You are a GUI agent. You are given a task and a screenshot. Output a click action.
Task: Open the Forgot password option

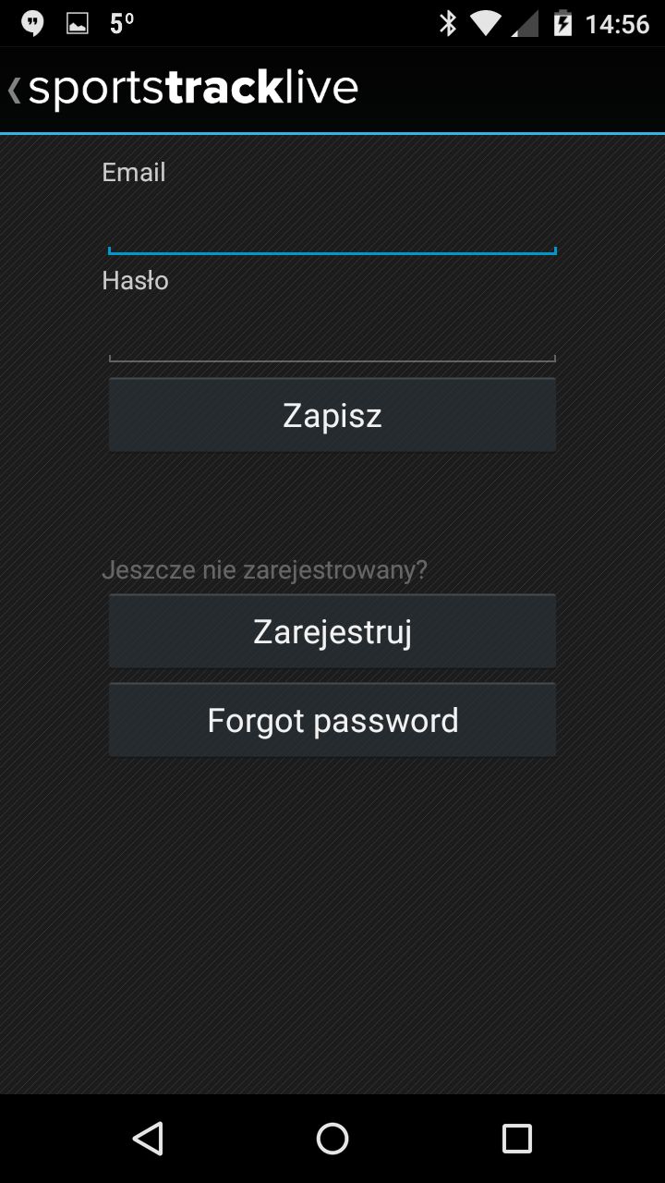(332, 721)
